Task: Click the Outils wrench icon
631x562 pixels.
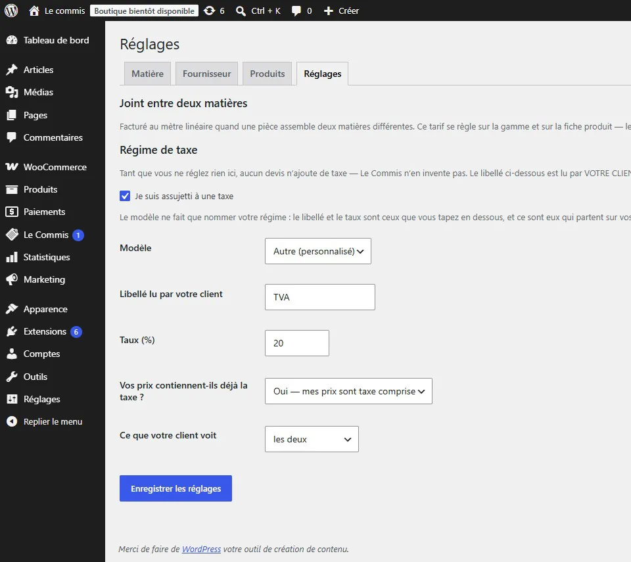Action: tap(12, 377)
